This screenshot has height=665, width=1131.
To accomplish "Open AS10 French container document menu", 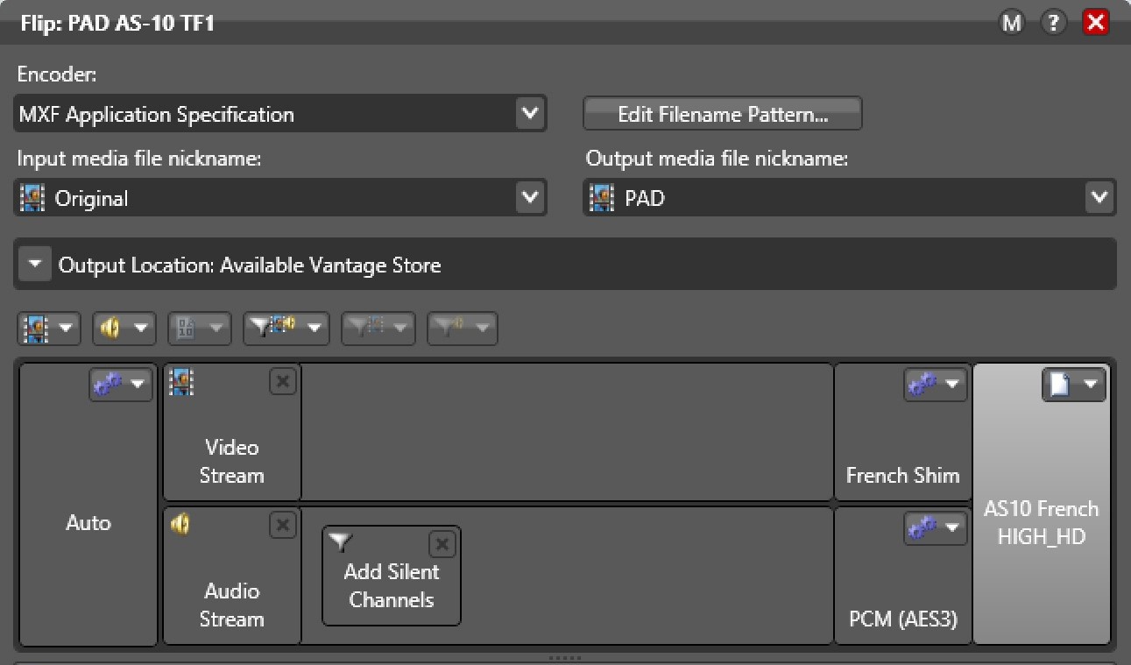I will [x=1074, y=384].
